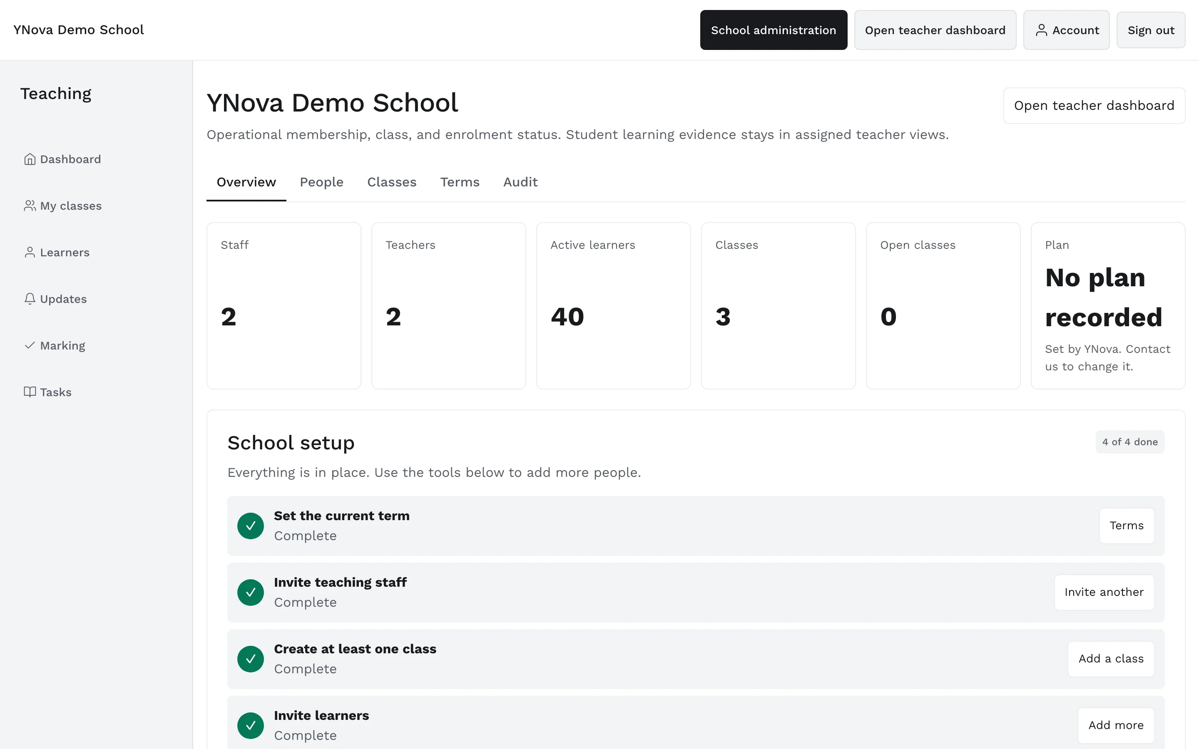Click the No plan recorded text
The image size is (1199, 749).
(1103, 297)
